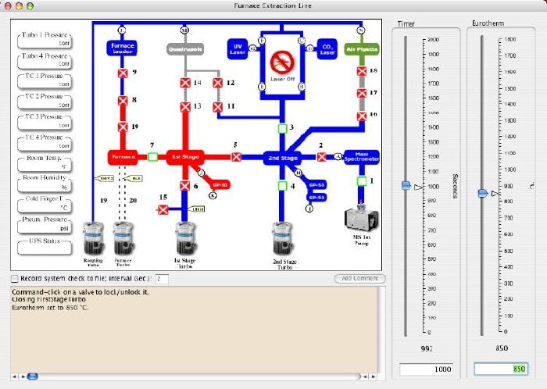547x389 pixels.
Task: Toggle open valve 7
Action: [152, 157]
